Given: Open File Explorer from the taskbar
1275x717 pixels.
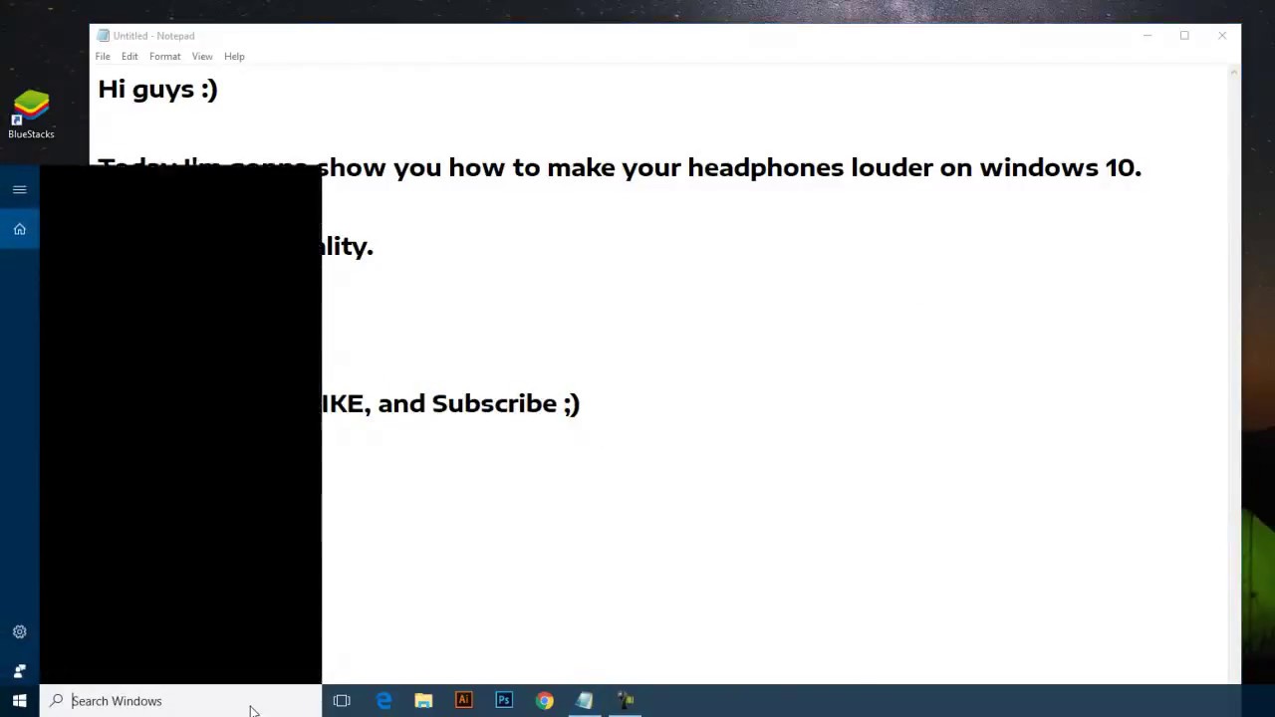Looking at the screenshot, I should pos(423,701).
